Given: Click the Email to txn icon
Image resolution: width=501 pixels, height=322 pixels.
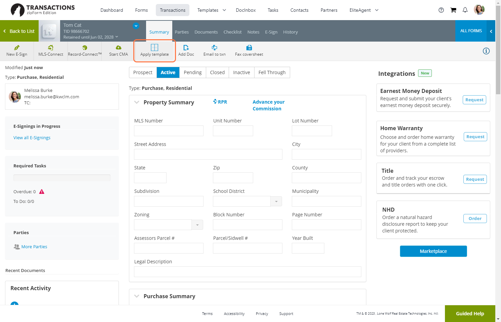Looking at the screenshot, I should tap(215, 48).
